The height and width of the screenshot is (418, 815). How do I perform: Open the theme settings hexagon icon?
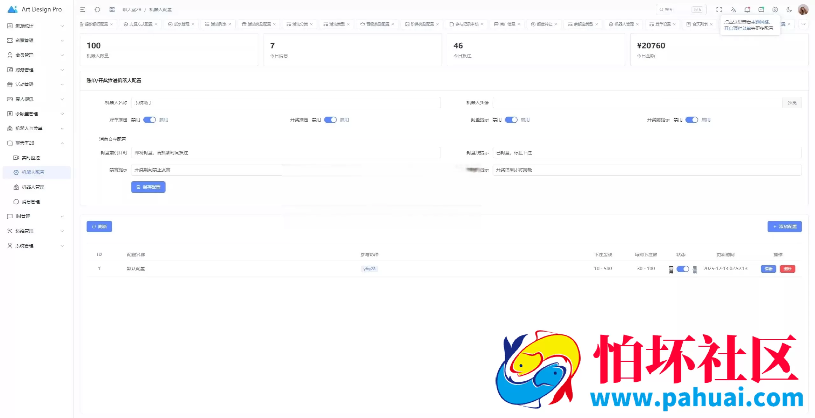coord(775,10)
